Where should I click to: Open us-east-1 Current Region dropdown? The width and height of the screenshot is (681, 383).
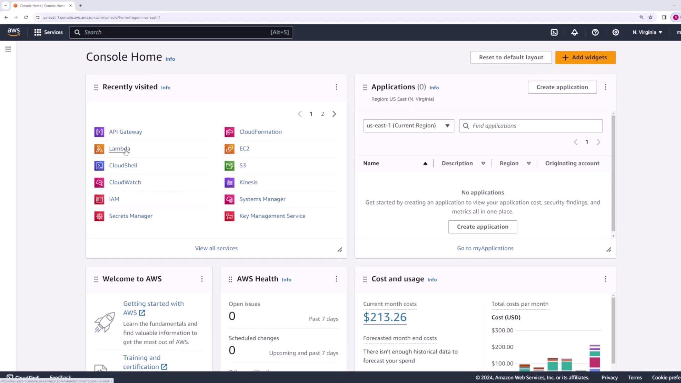coord(408,126)
